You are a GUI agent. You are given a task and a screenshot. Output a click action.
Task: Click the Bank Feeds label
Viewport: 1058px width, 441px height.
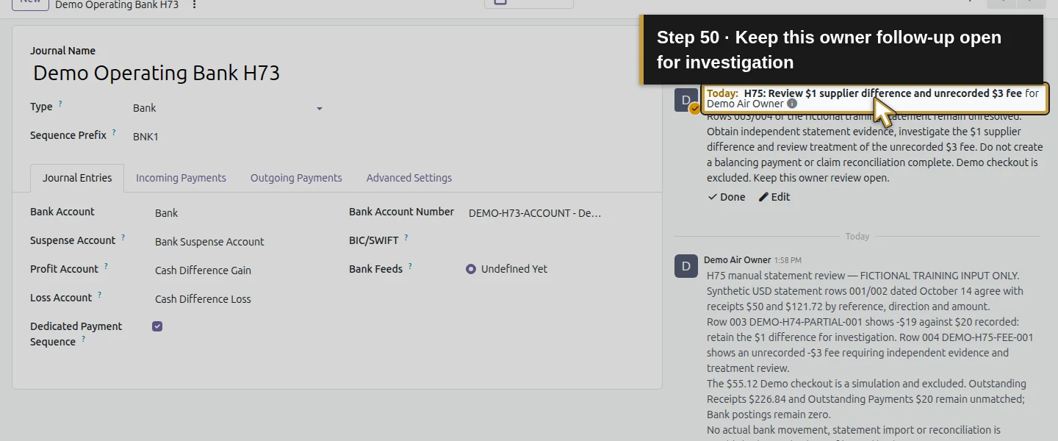tap(375, 269)
